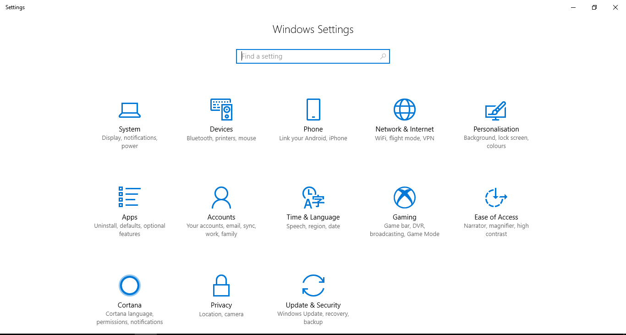Select the System category labeled Display, notifications, power
626x335 pixels.
pos(130,137)
